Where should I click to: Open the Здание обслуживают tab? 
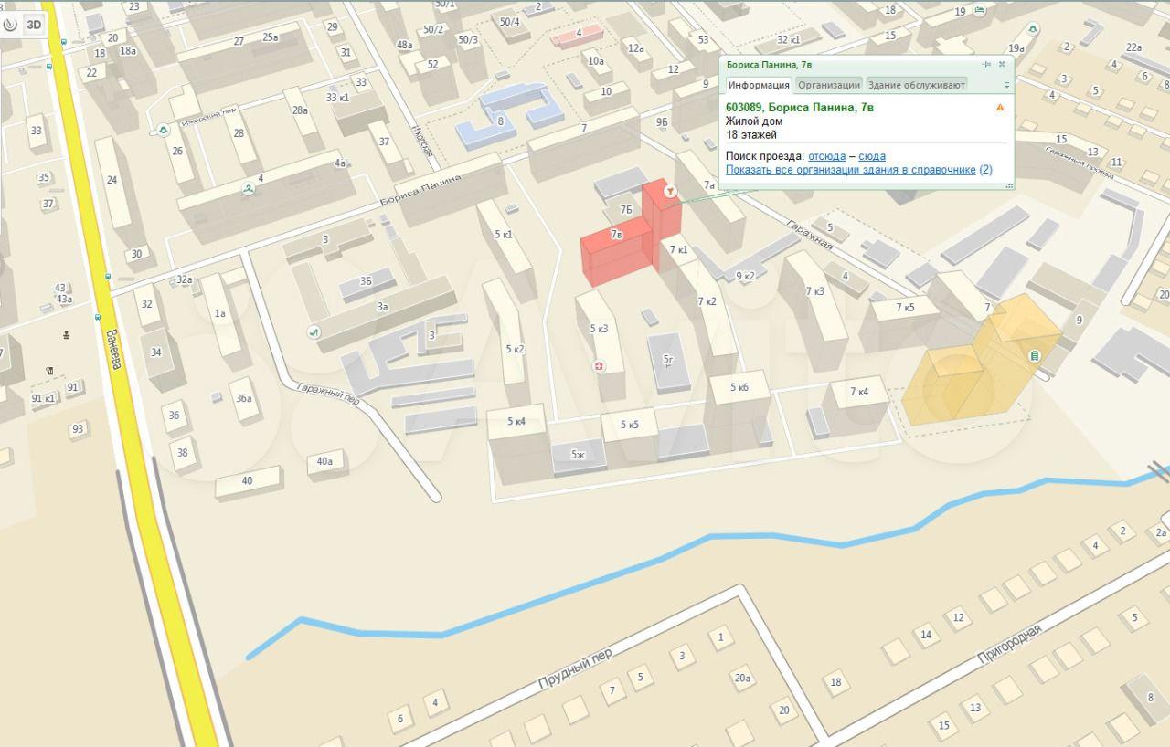[916, 85]
